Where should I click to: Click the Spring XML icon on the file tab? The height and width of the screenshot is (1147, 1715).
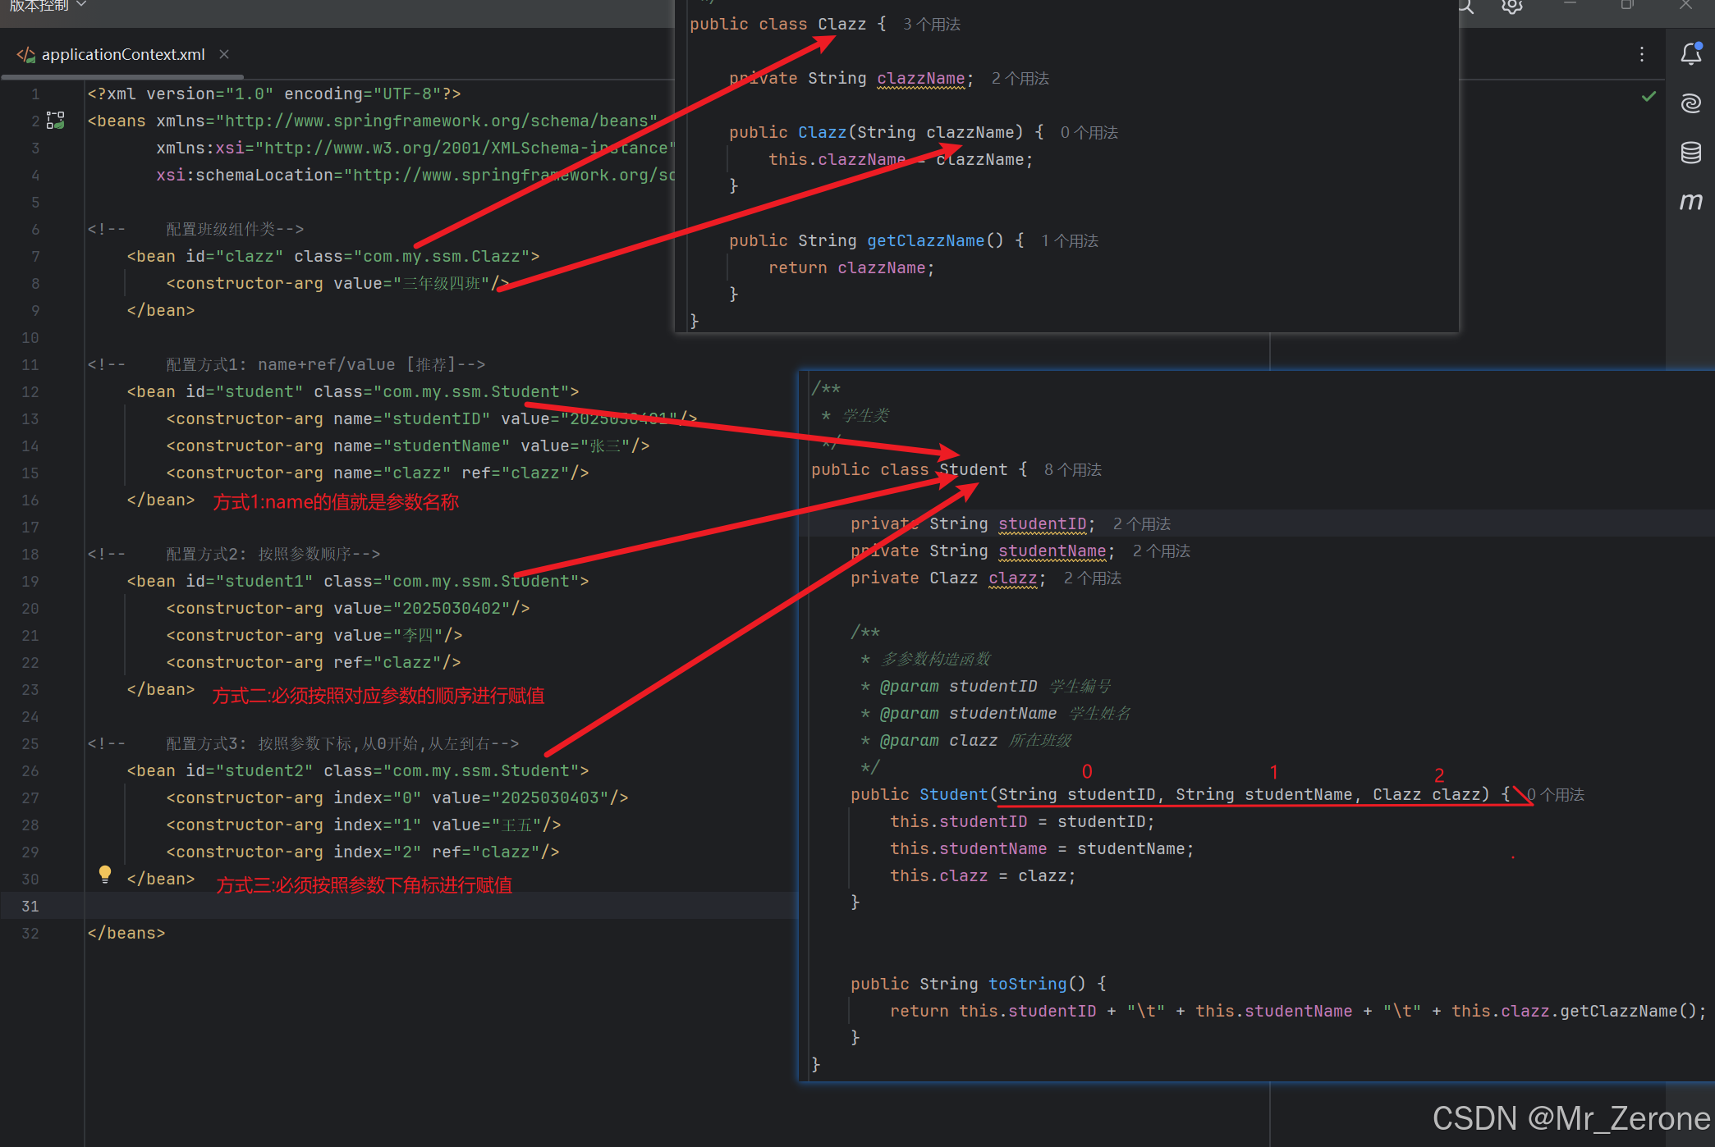(x=25, y=54)
